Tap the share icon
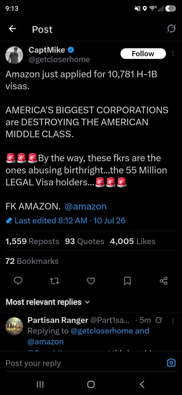This screenshot has height=395, width=182. [x=163, y=281]
